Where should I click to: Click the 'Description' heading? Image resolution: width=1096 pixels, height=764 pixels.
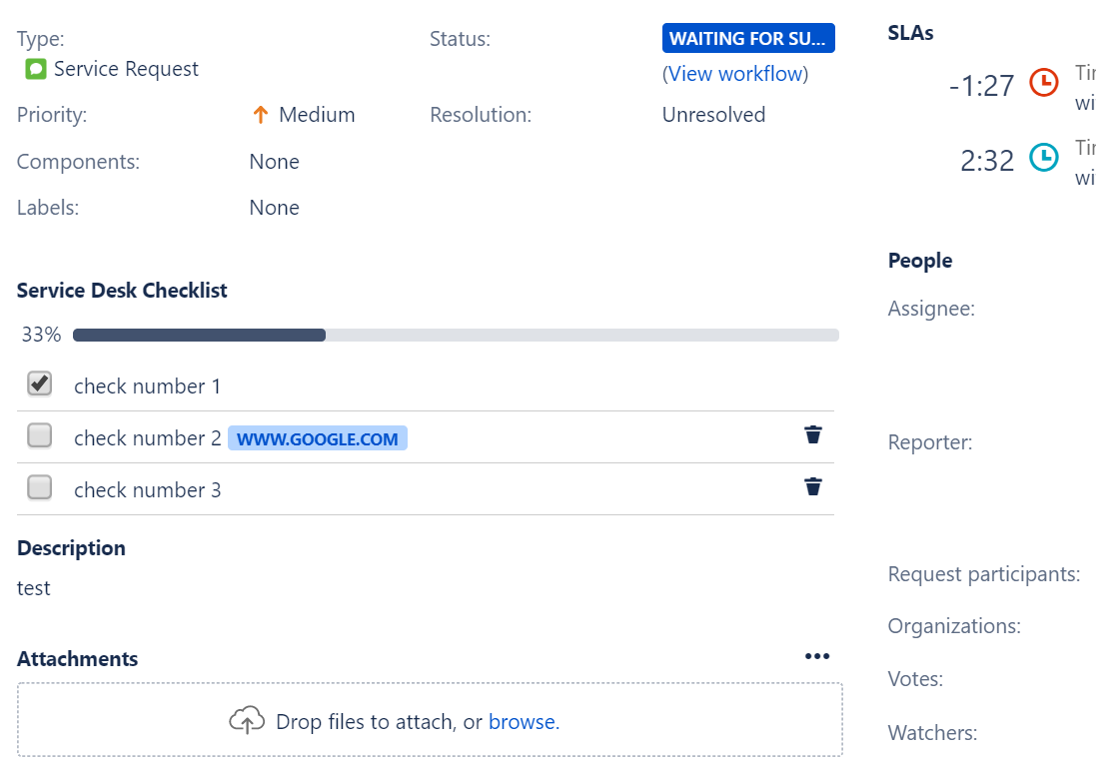pyautogui.click(x=71, y=548)
